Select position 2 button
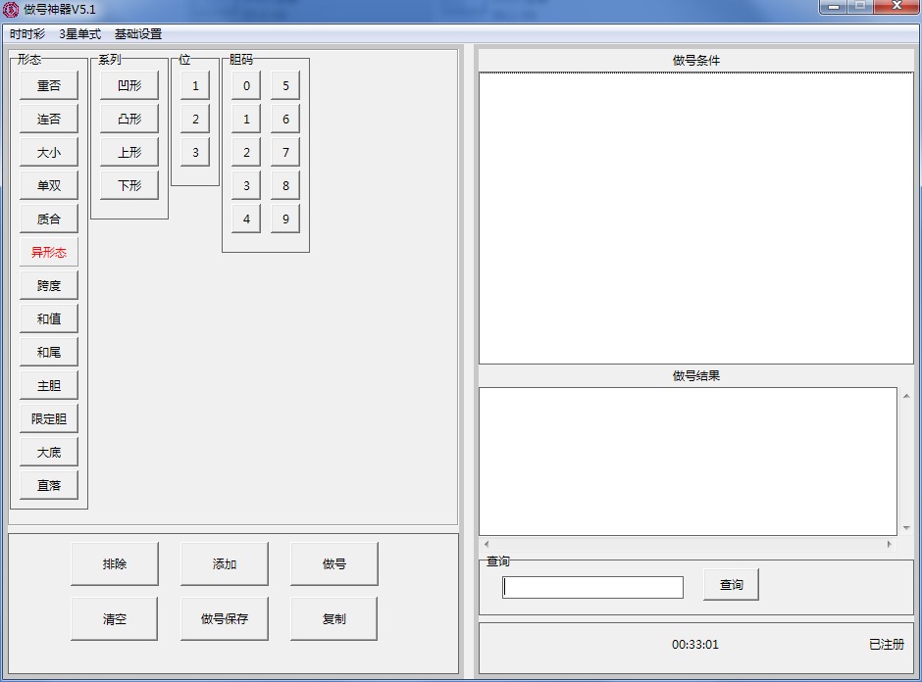 tap(195, 120)
